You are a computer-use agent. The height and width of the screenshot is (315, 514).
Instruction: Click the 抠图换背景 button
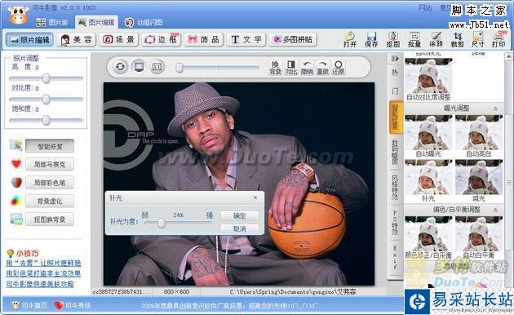point(50,220)
